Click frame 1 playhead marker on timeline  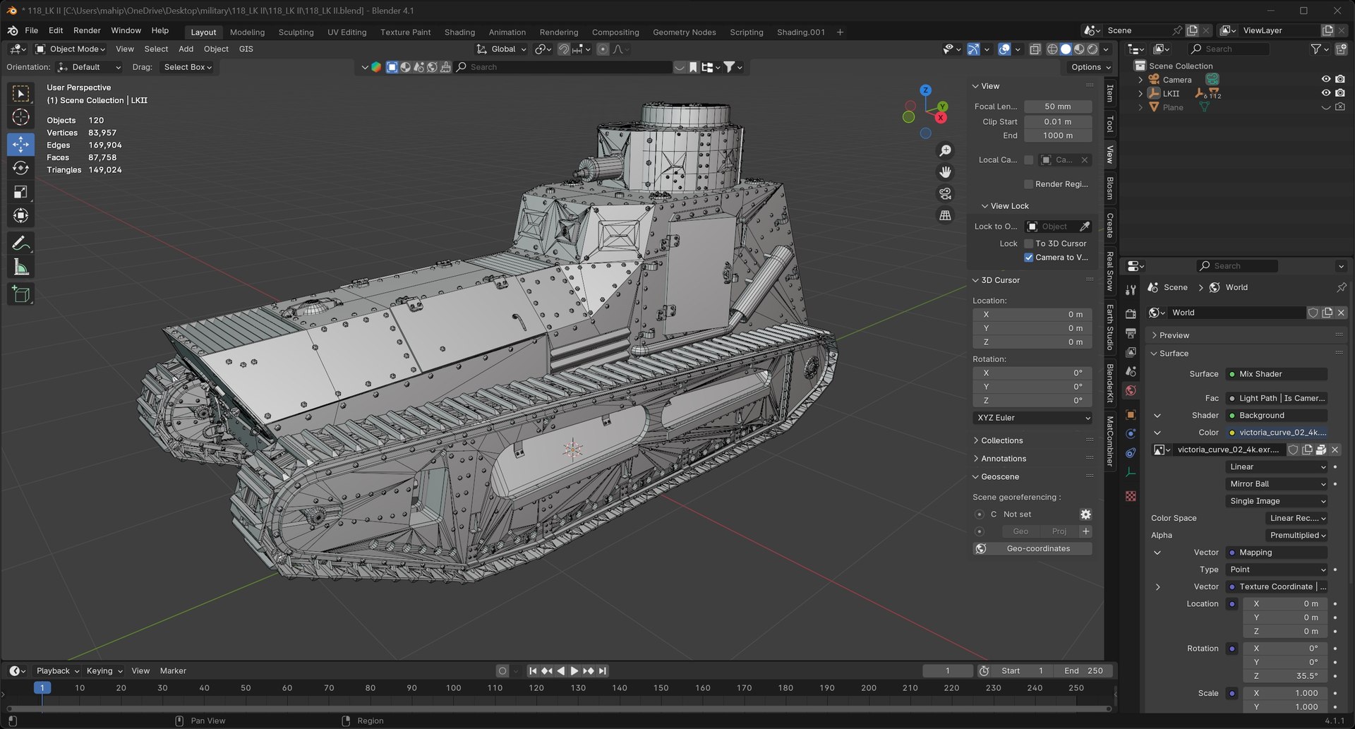click(x=42, y=688)
